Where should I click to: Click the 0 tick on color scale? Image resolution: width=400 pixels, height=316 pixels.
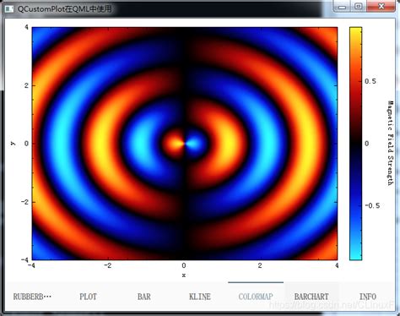(x=366, y=144)
